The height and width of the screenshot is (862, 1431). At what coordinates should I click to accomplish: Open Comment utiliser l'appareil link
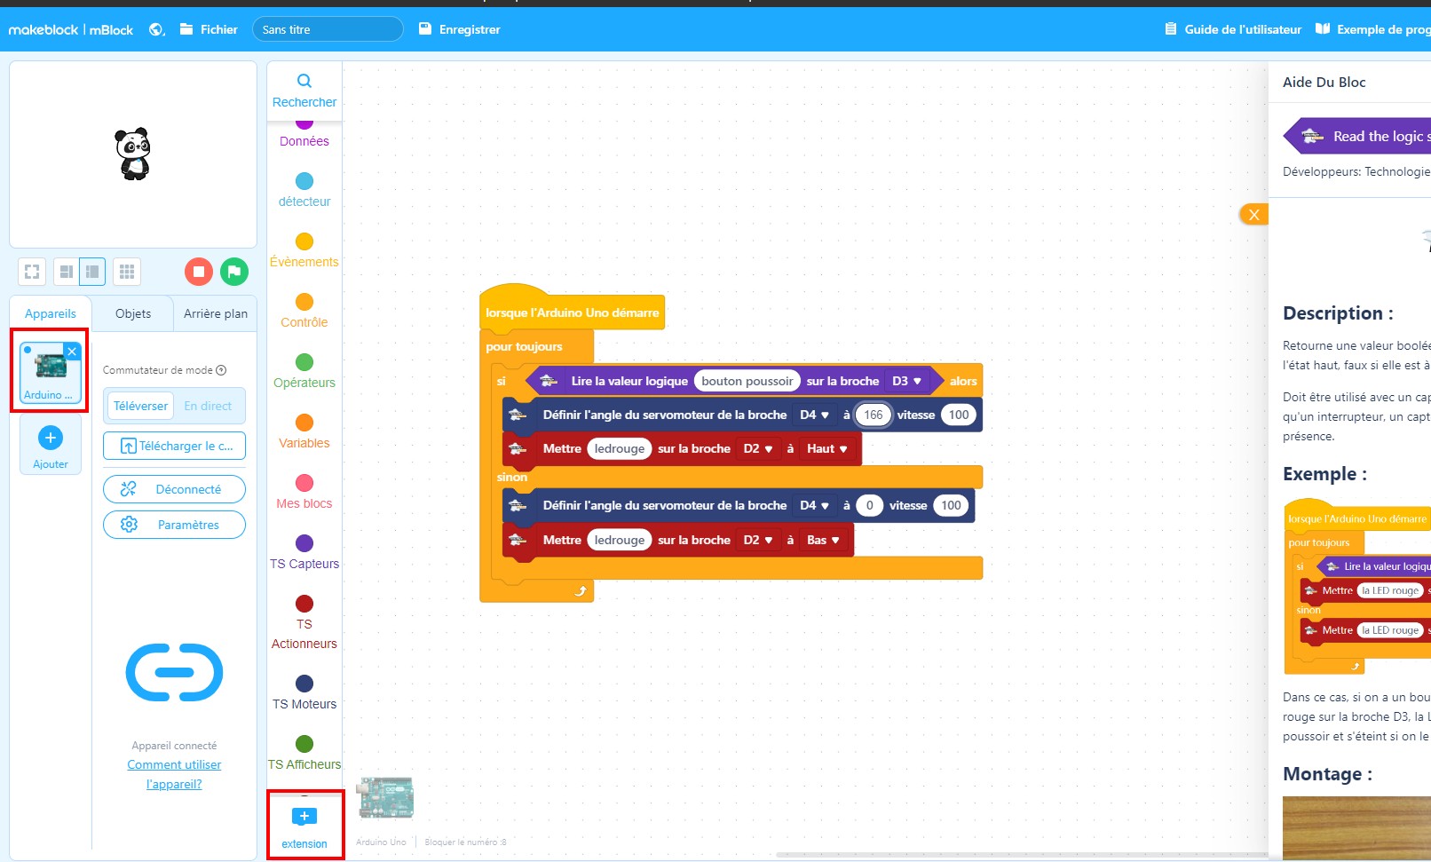click(174, 774)
